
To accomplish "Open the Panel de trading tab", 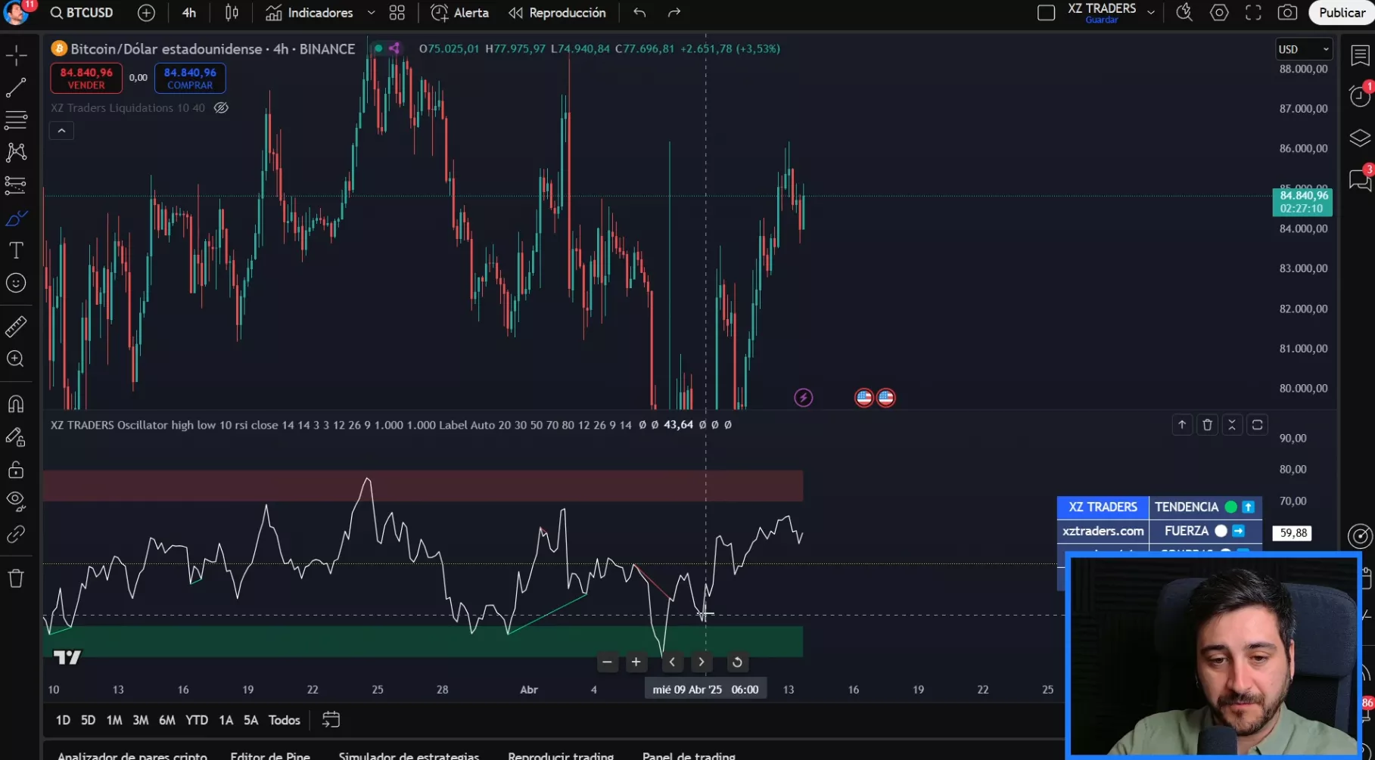I will click(x=689, y=755).
